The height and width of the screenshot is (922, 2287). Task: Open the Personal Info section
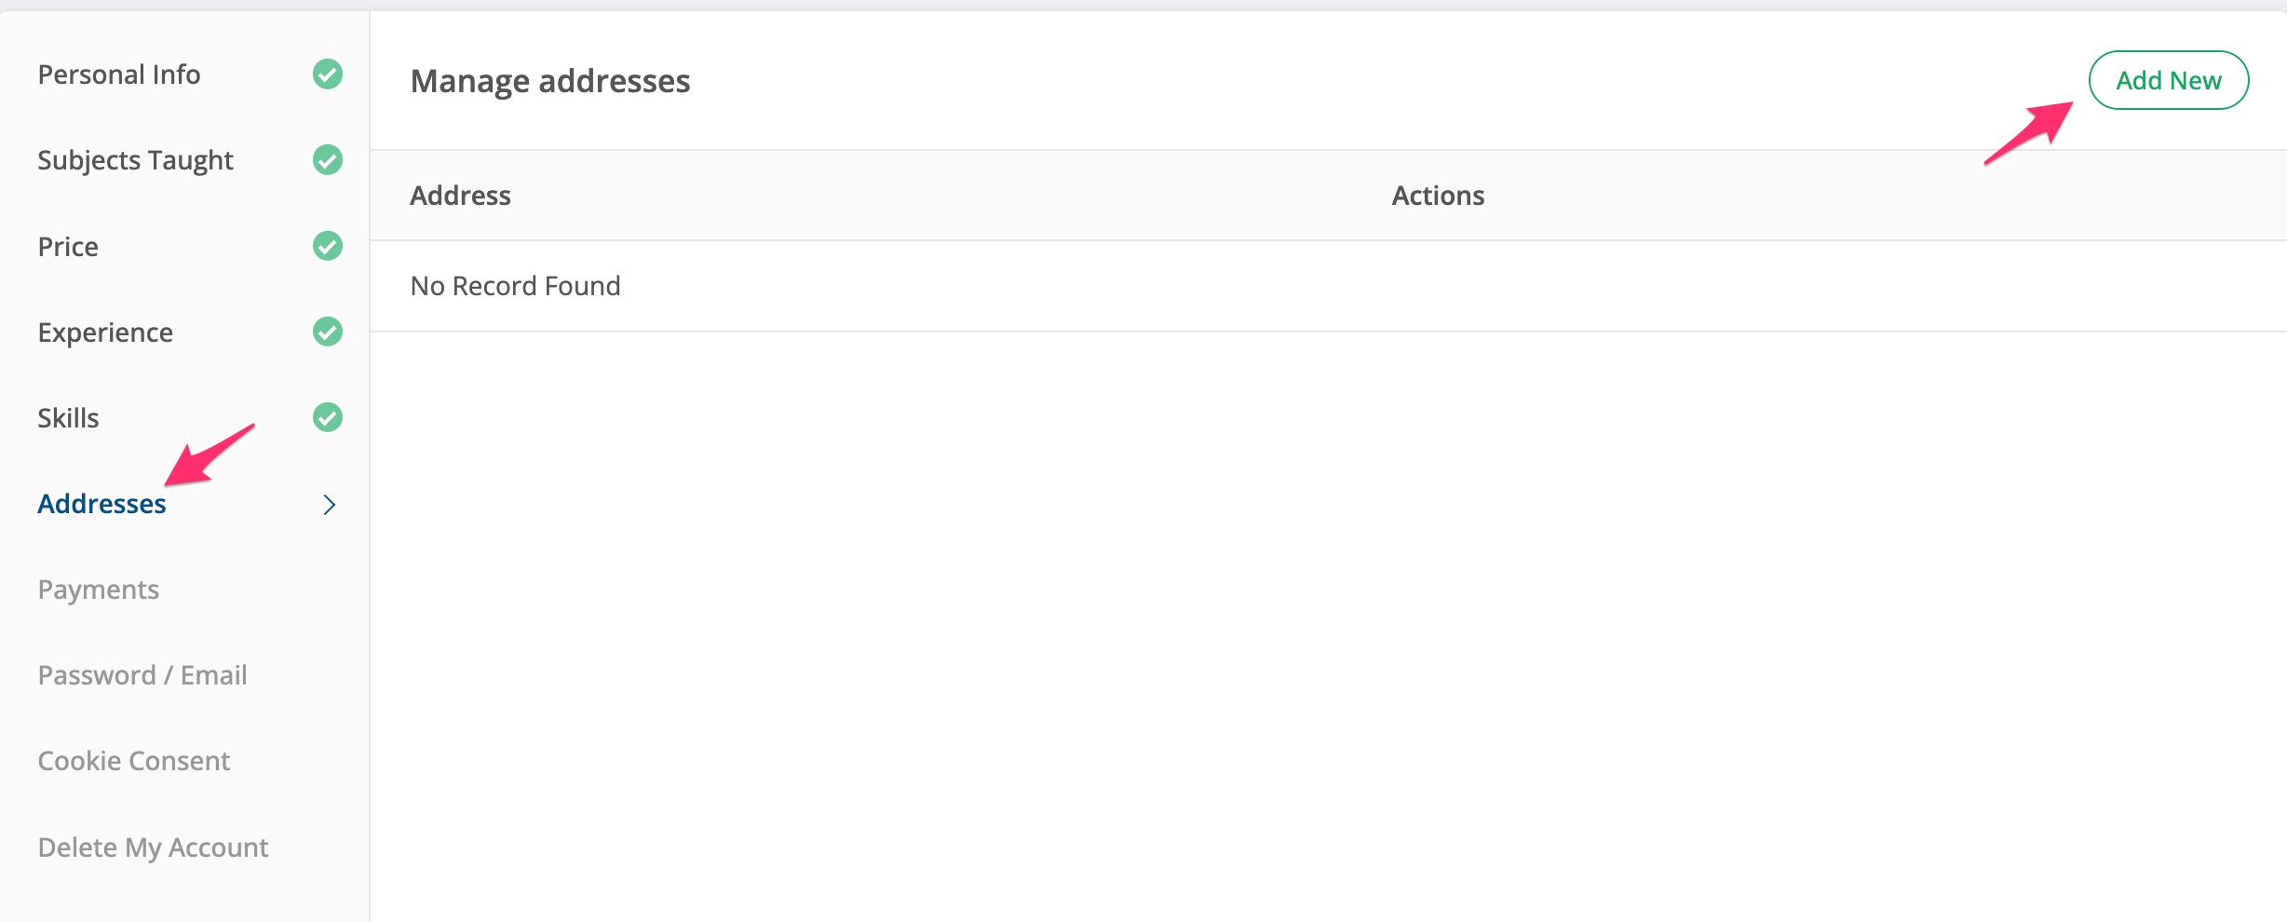pyautogui.click(x=119, y=75)
